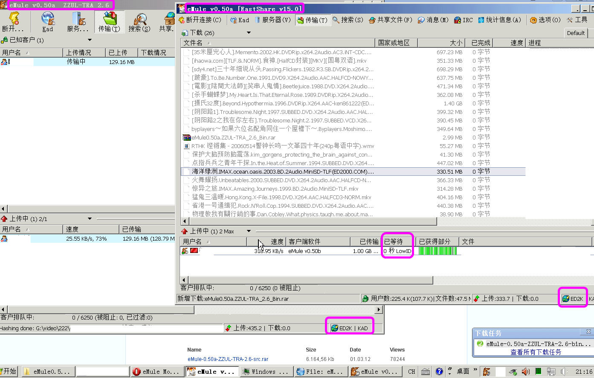Click the speaker volume icon in system tray
Screen dimensions: 594x378
(526, 372)
